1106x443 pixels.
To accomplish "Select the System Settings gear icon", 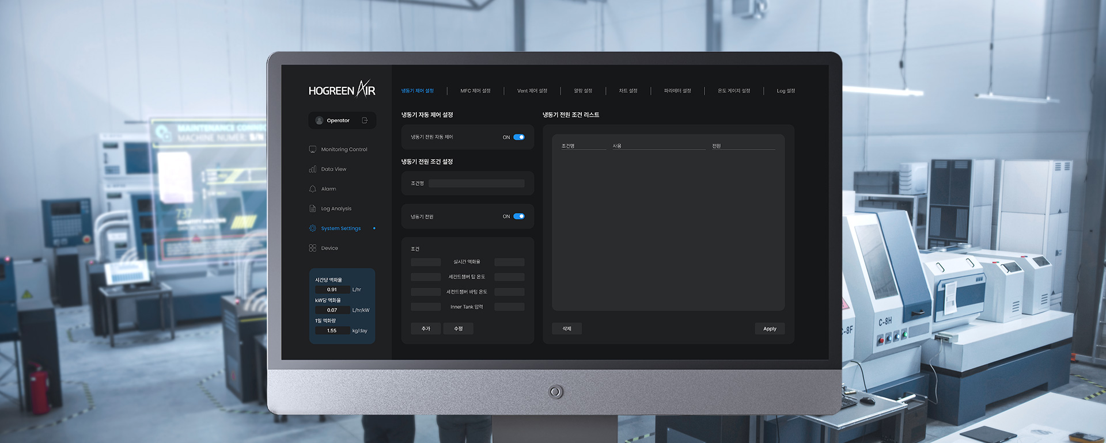I will (312, 228).
